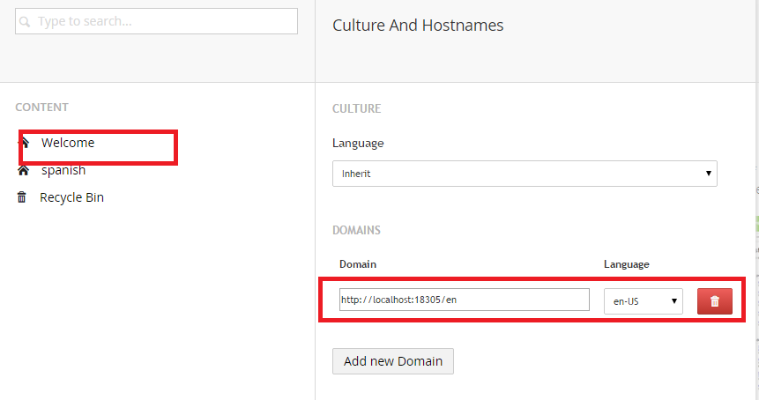
Task: Click the arrow on the Inherit dropdown
Action: point(708,174)
